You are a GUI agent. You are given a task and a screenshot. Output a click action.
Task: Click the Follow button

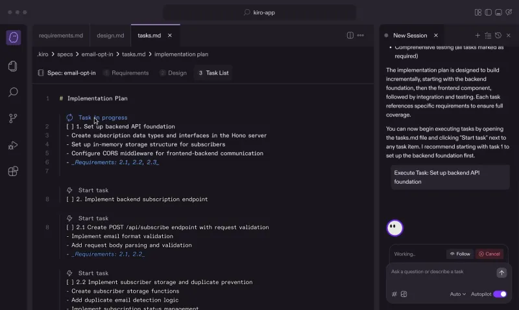coord(460,254)
